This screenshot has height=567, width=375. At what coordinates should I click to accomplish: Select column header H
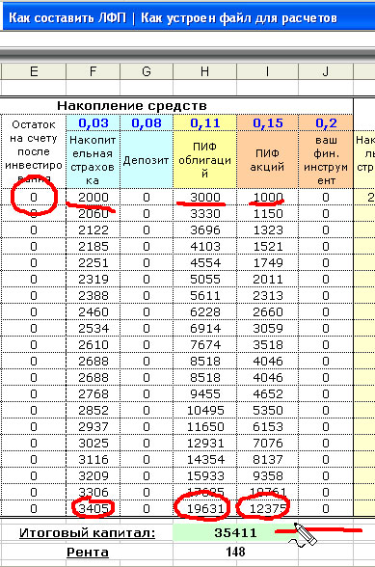205,71
